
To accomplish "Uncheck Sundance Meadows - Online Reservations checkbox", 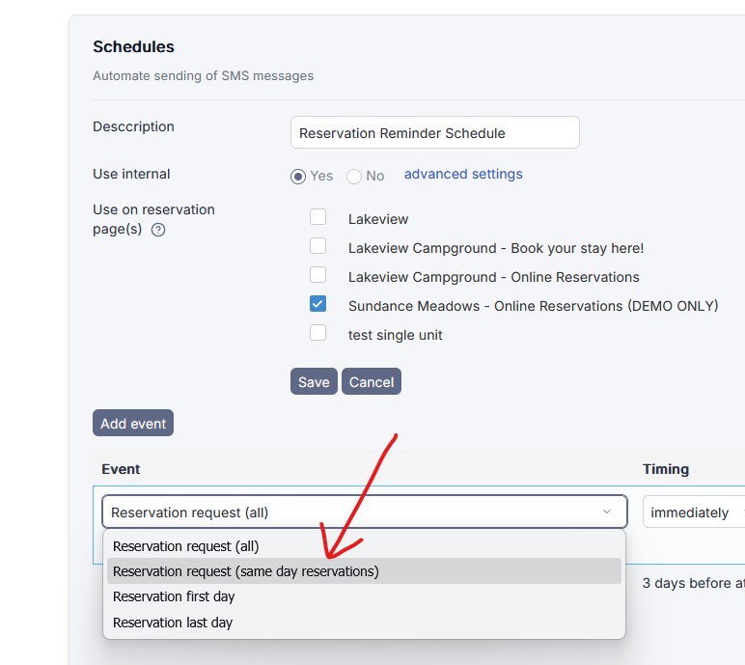I will (x=317, y=304).
